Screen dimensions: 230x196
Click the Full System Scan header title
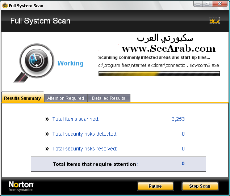click(40, 21)
